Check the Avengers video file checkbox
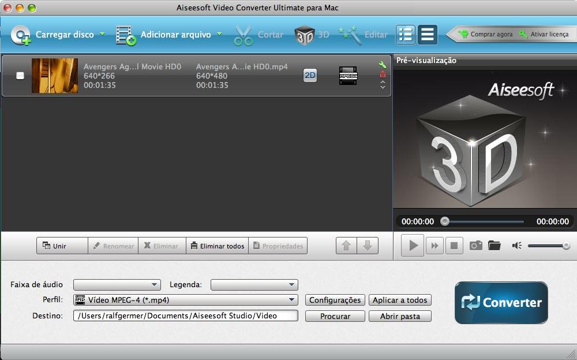This screenshot has height=360, width=577. click(x=21, y=74)
